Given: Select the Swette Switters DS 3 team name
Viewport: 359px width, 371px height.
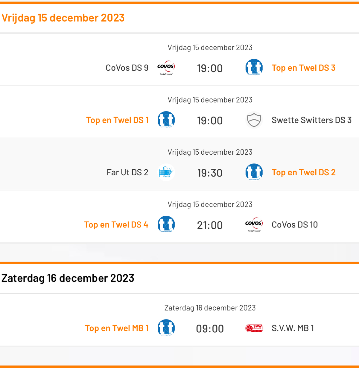Looking at the screenshot, I should (311, 120).
